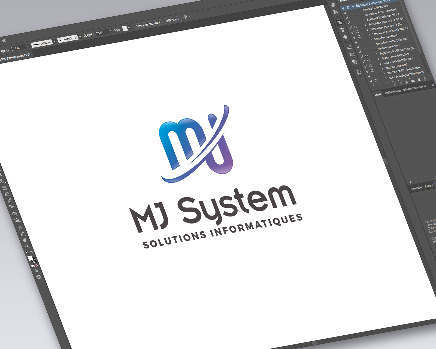The height and width of the screenshot is (349, 436).
Task: Select the Mesh tool in the toolbar
Action: pyautogui.click(x=5, y=188)
